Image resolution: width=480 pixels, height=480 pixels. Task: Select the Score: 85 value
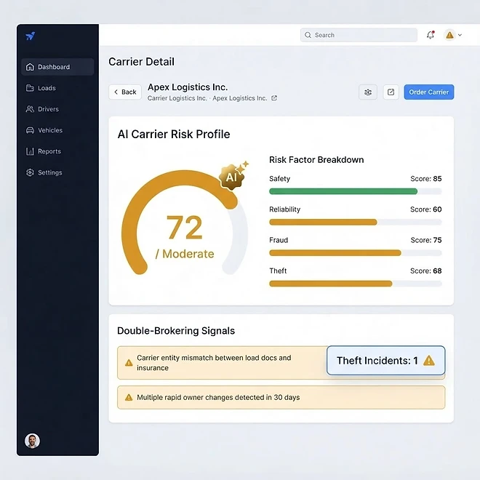[425, 178]
